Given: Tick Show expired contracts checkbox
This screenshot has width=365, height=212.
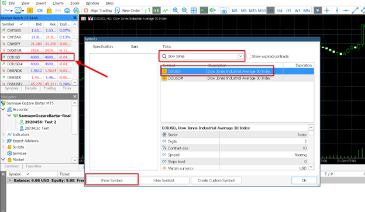Looking at the screenshot, I should pos(249,56).
